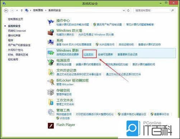Click 唤醒计算机时需要密码 link
180x139 pixels.
88,64
